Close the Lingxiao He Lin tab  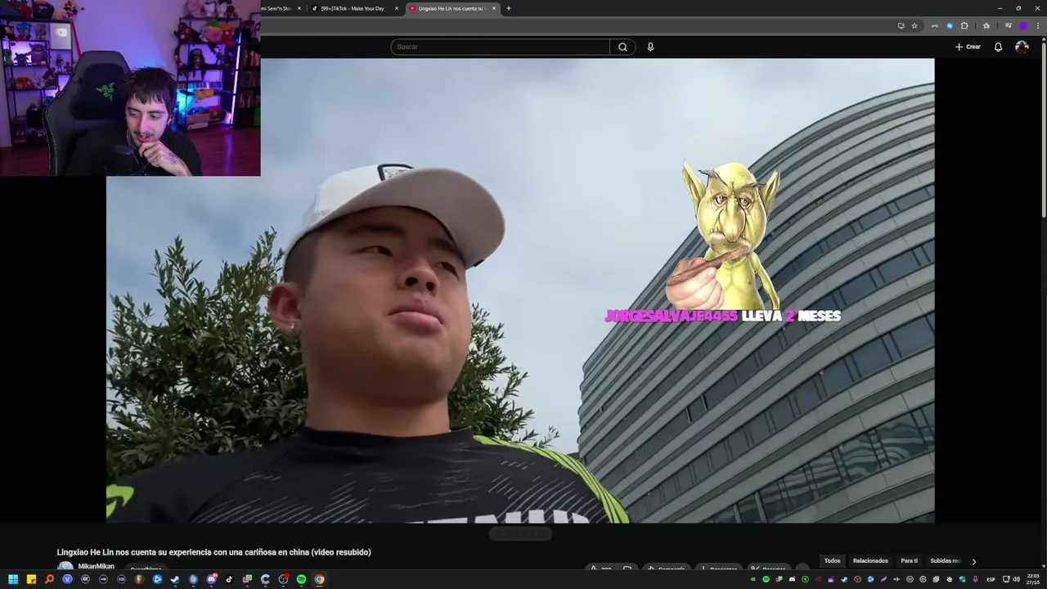coord(494,8)
